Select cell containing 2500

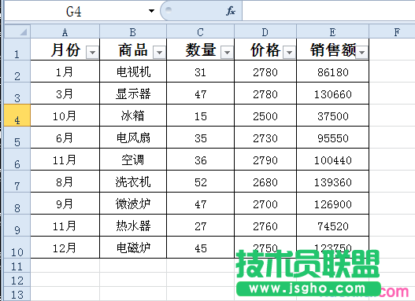point(265,116)
